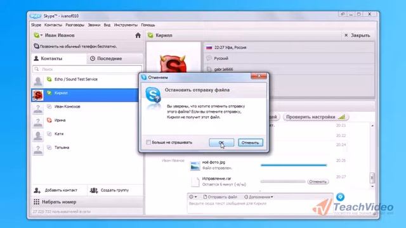Select the Ирина contact

[x=87, y=122]
